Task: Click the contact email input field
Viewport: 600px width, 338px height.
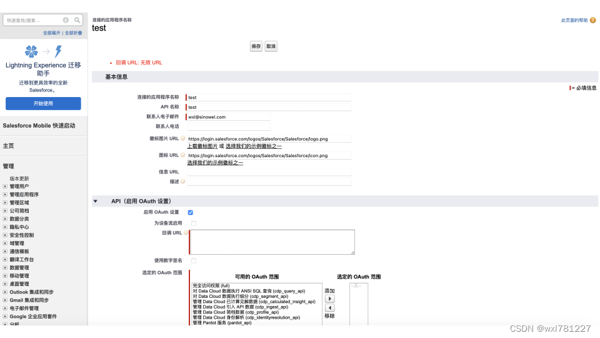Action: pos(229,117)
